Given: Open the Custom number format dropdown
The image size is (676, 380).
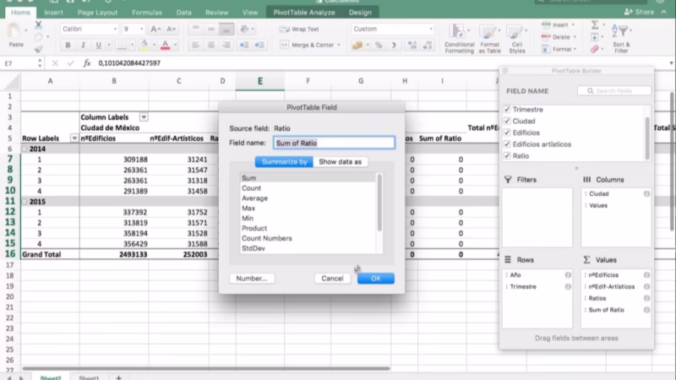Looking at the screenshot, I should (x=432, y=29).
